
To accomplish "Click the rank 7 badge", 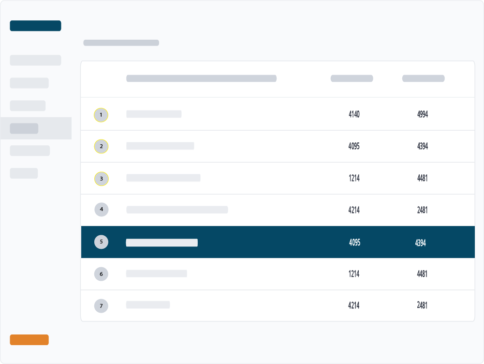I will (101, 305).
